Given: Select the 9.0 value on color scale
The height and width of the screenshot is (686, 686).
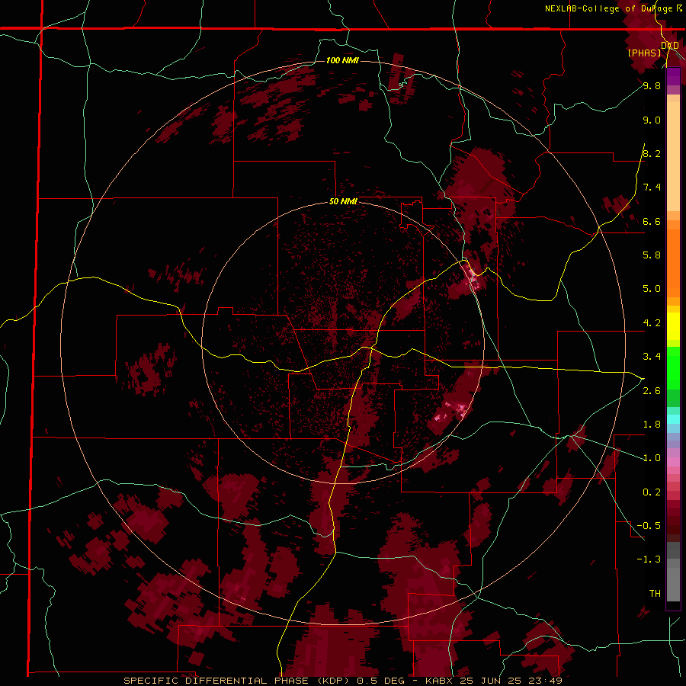Looking at the screenshot, I should tap(652, 120).
